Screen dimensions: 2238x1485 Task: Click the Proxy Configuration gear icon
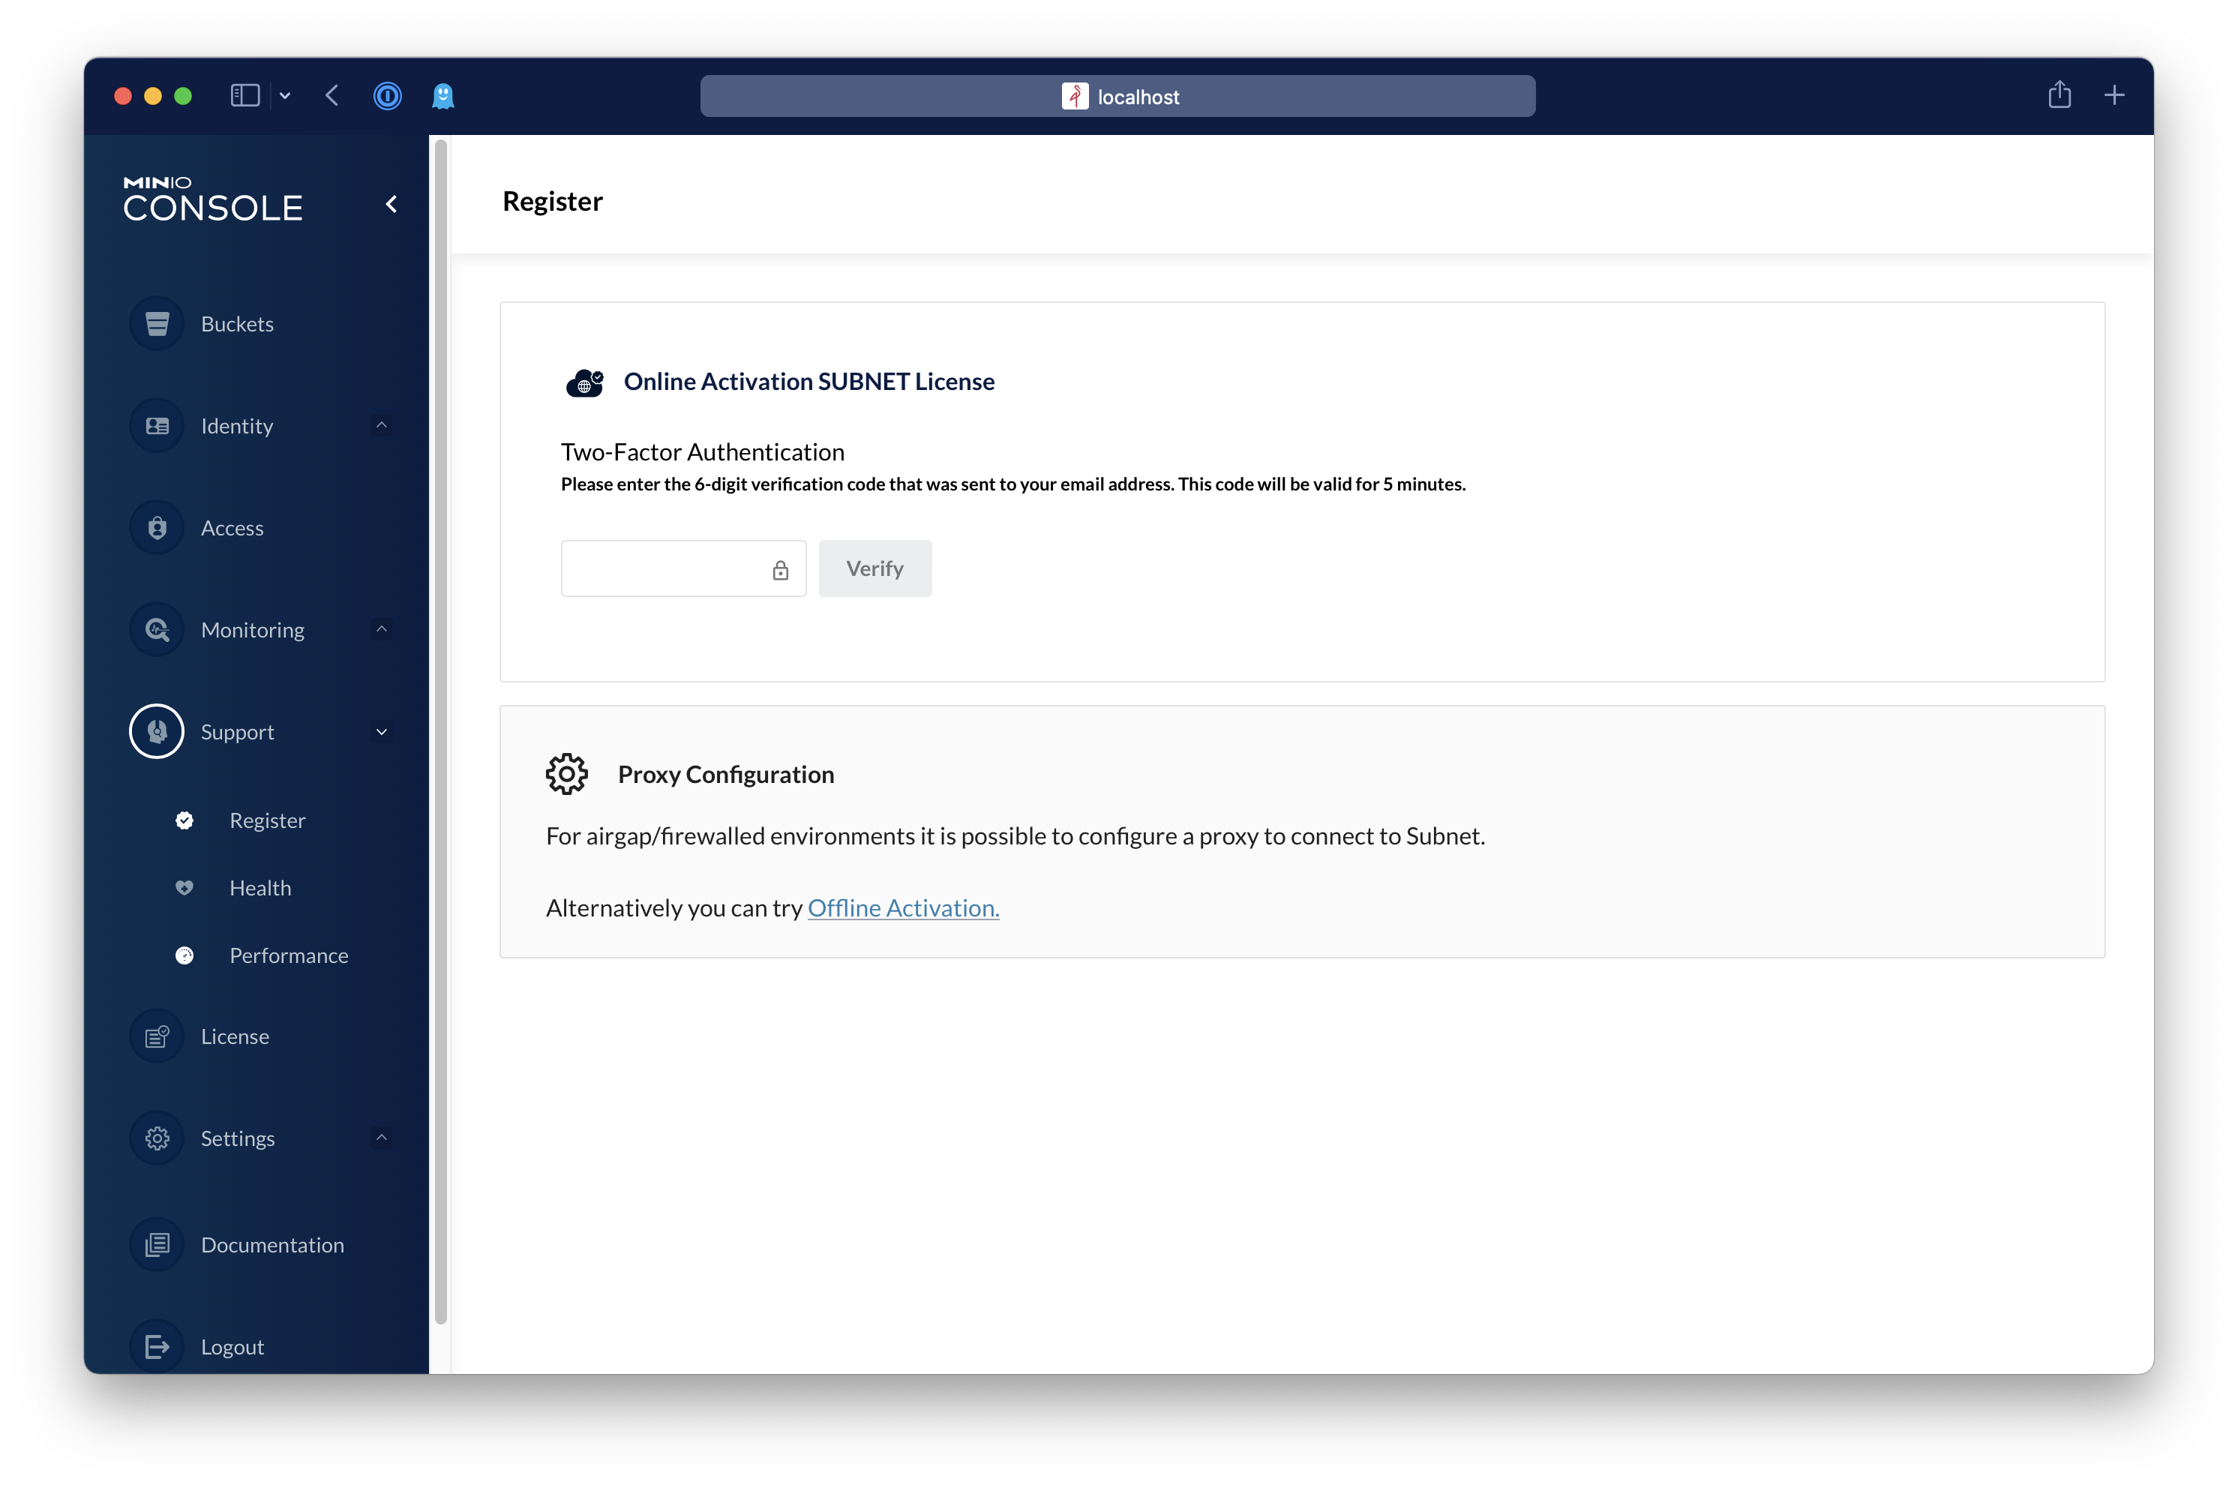coord(567,775)
